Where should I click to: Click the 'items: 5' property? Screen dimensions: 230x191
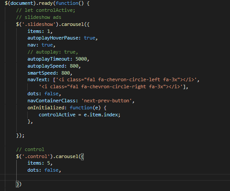tap(40, 163)
